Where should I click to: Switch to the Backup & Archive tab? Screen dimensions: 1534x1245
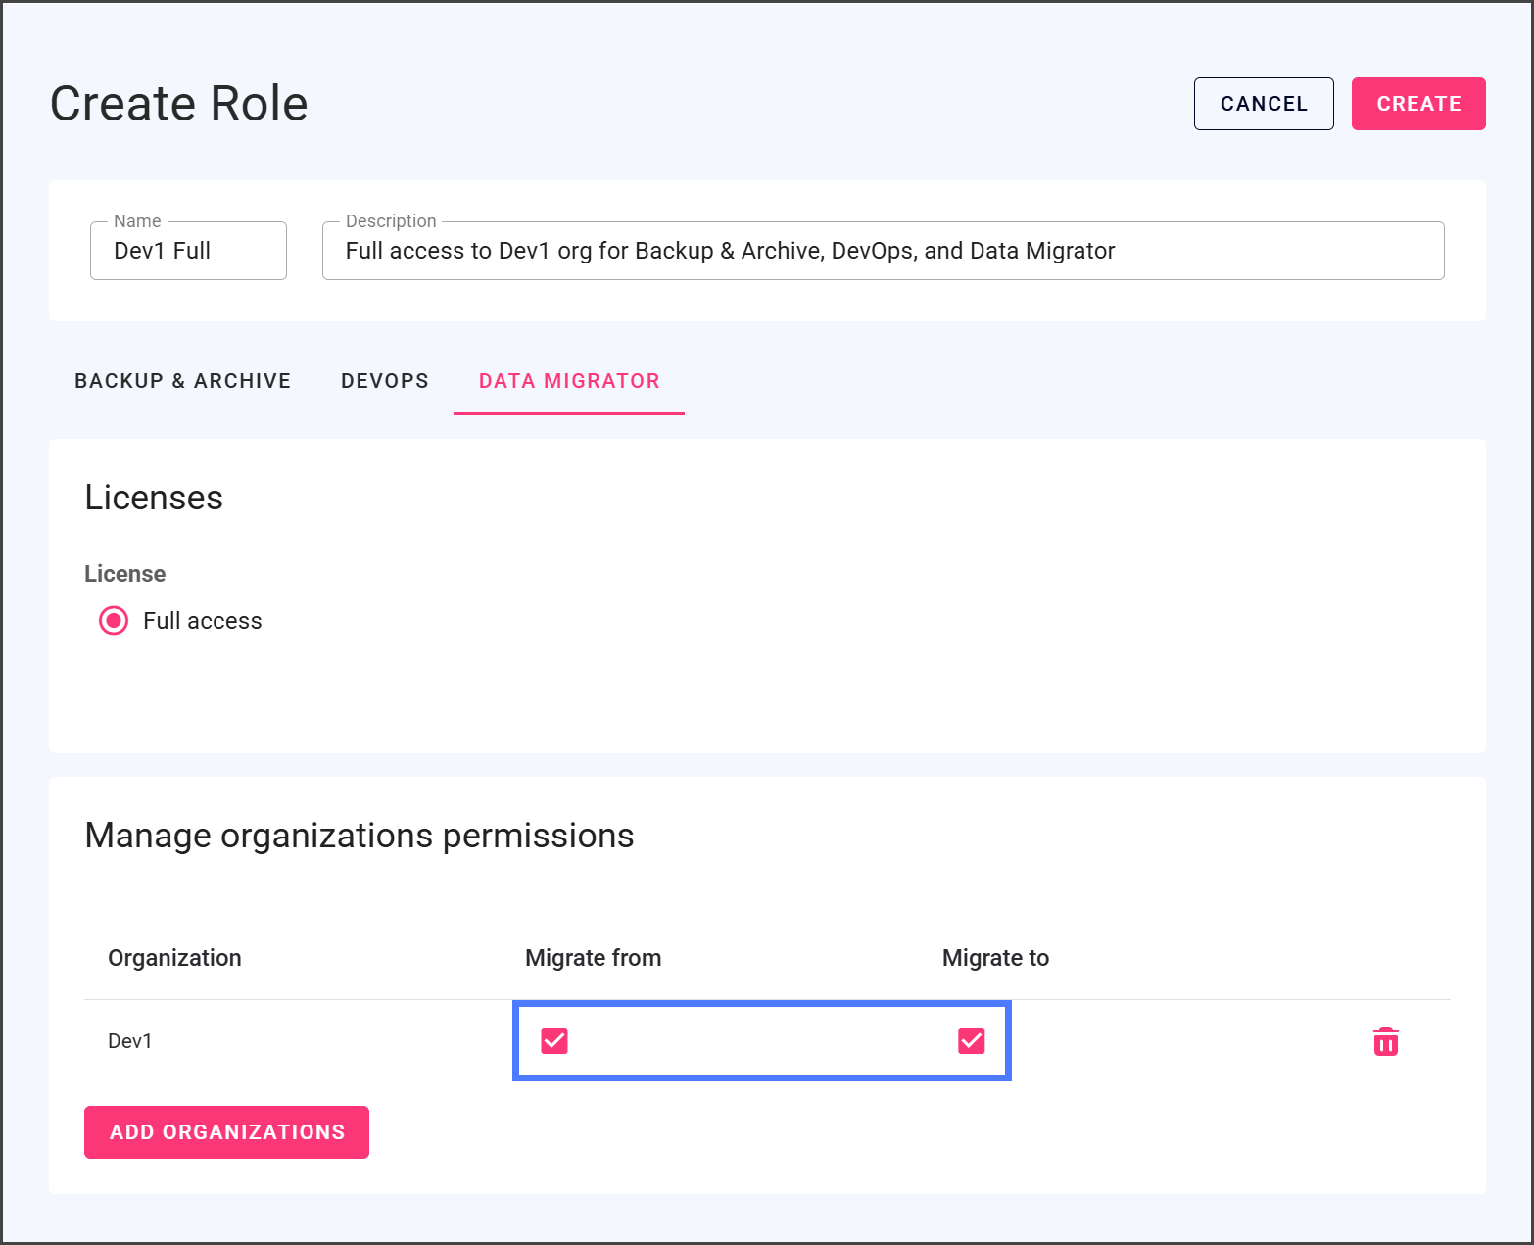pos(182,381)
